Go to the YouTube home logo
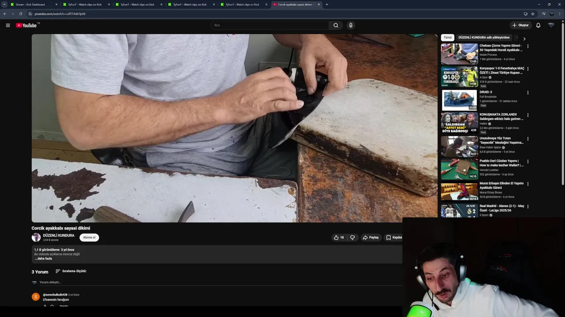565x317 pixels. [x=26, y=25]
